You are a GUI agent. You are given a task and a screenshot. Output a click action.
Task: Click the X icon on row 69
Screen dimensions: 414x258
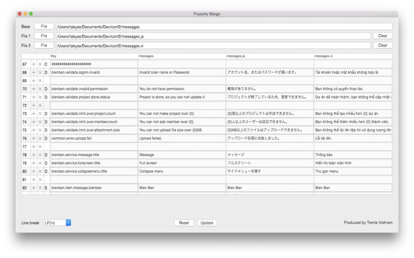click(40, 81)
